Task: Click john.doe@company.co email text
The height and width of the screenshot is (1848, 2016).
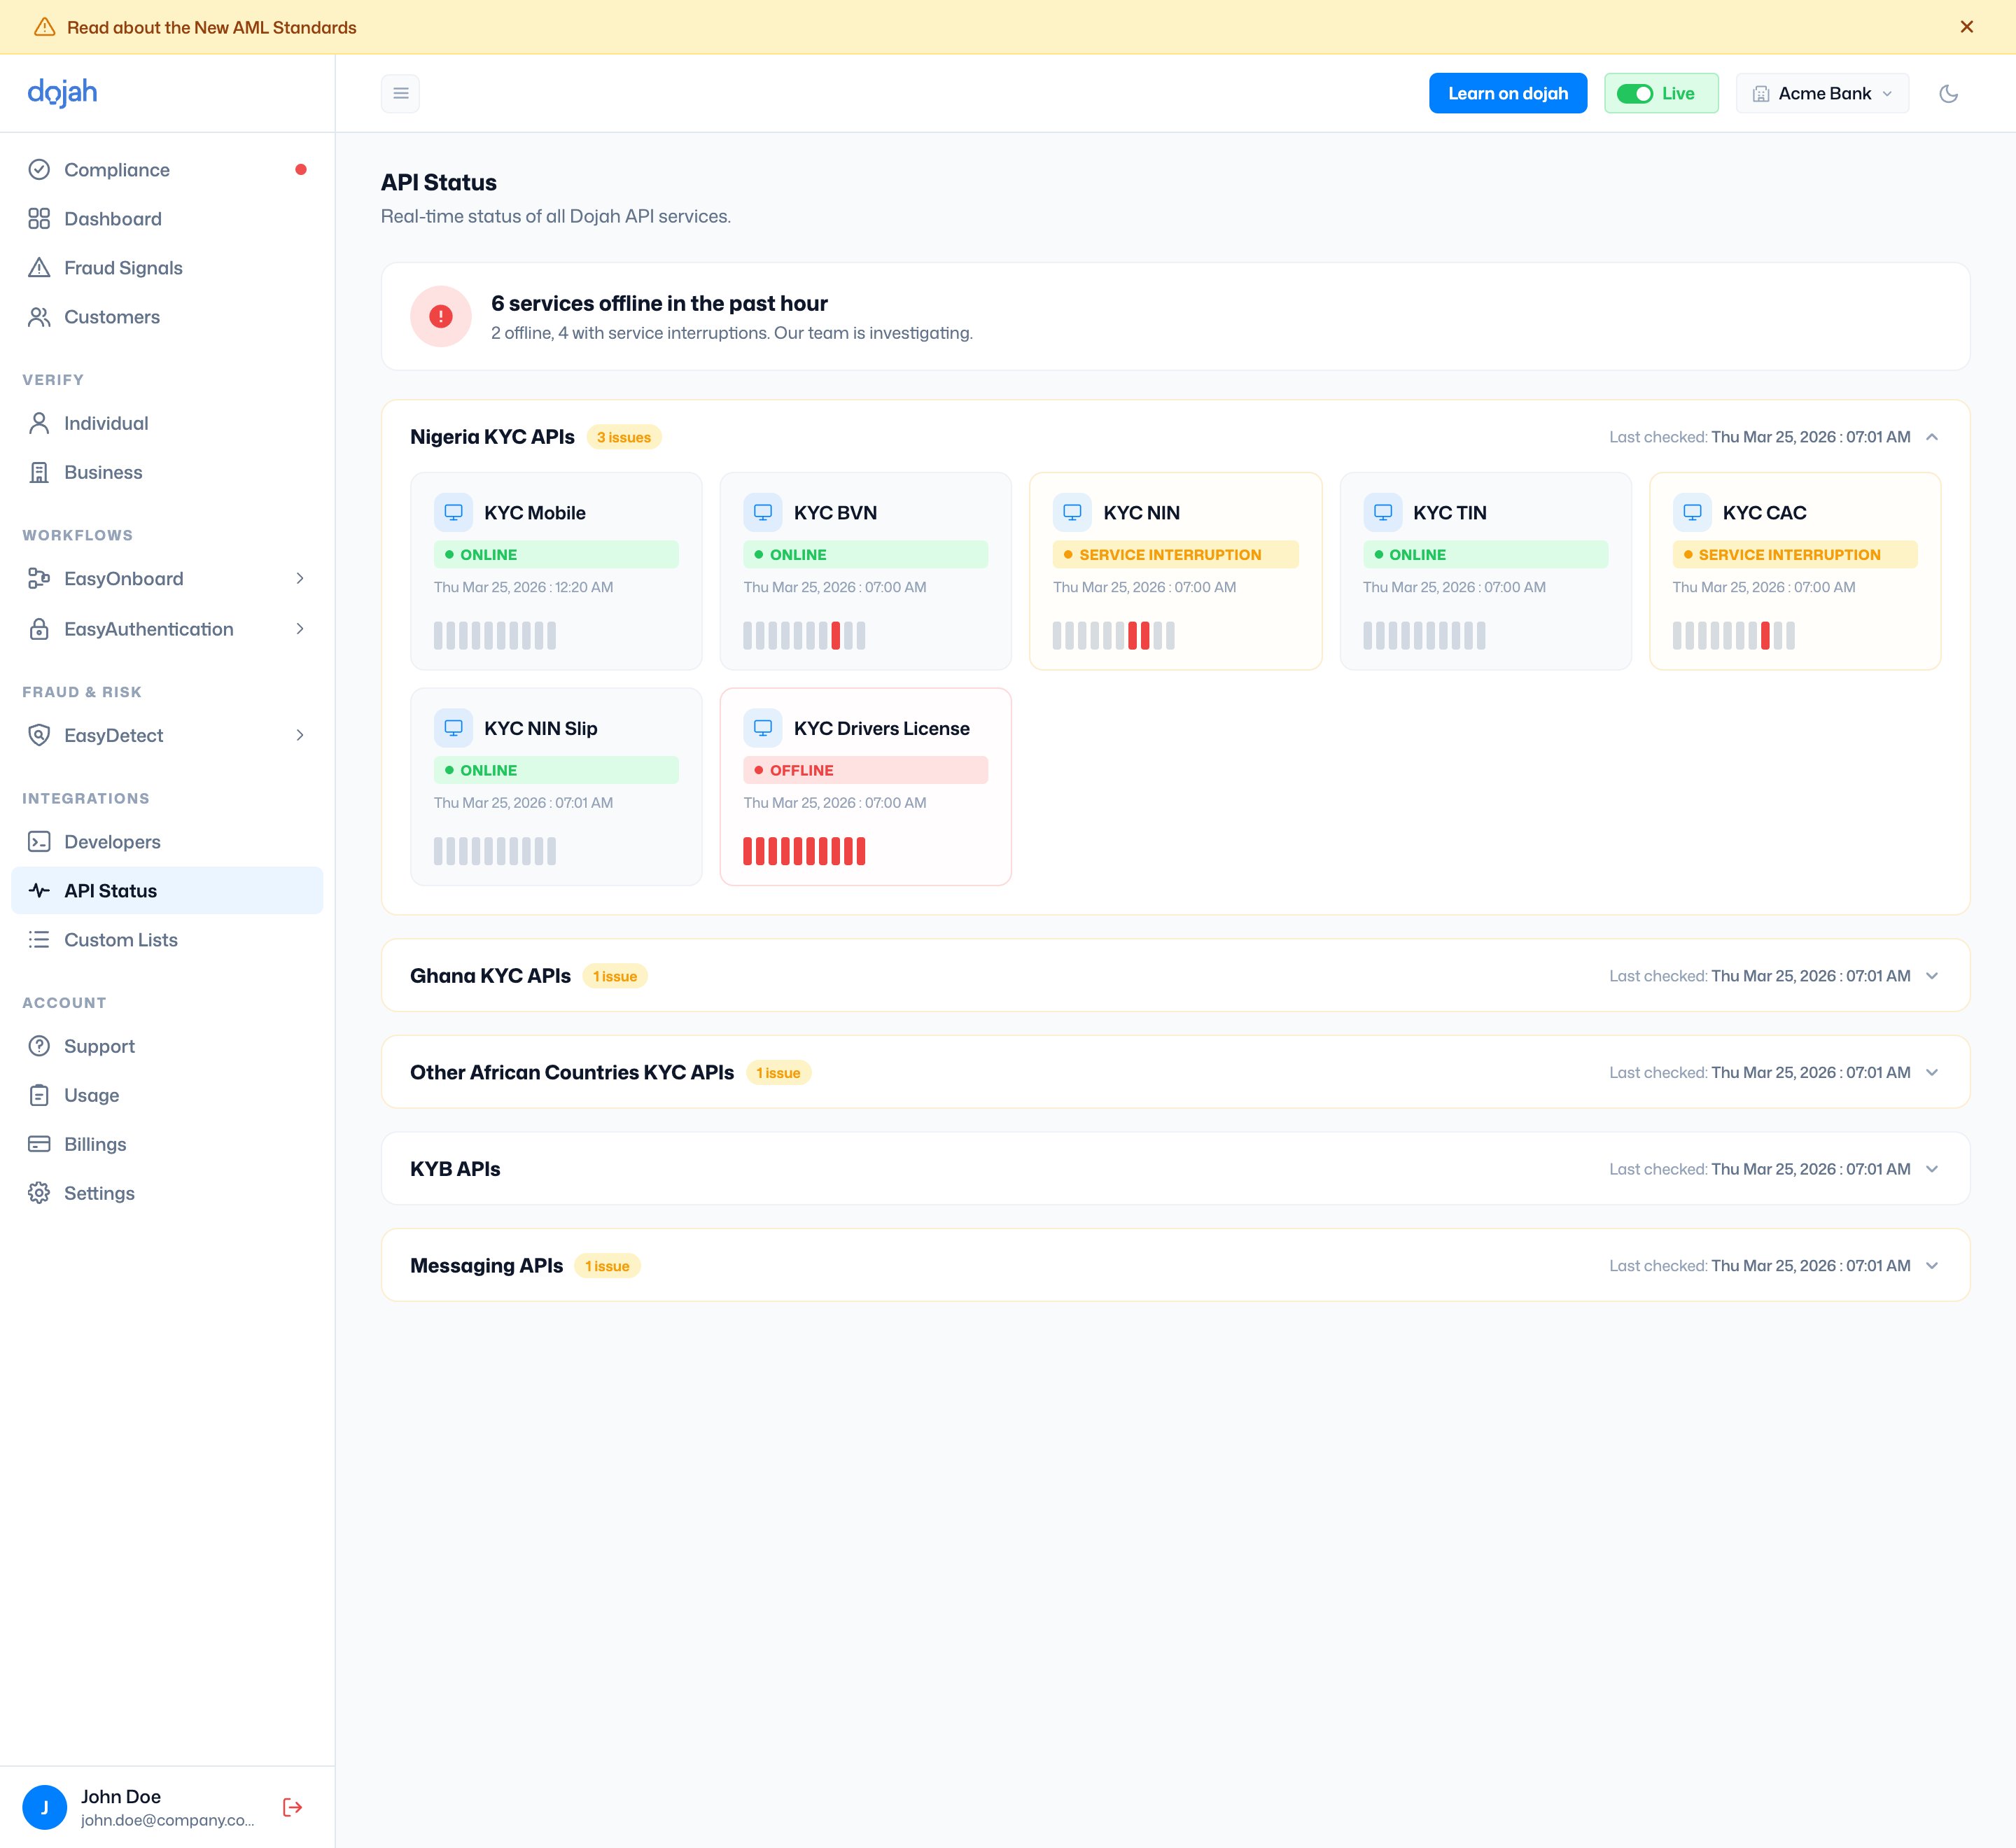Action: (167, 1820)
